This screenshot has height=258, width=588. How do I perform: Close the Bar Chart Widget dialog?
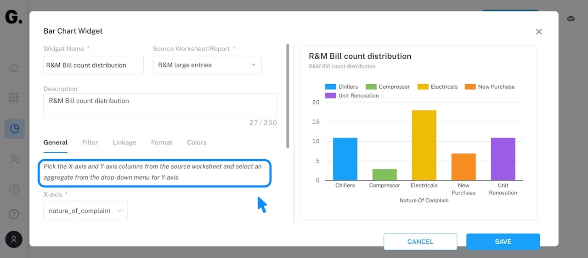tap(539, 32)
